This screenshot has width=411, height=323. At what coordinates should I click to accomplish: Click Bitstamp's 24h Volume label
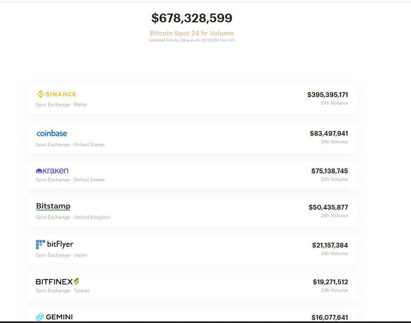pos(334,215)
